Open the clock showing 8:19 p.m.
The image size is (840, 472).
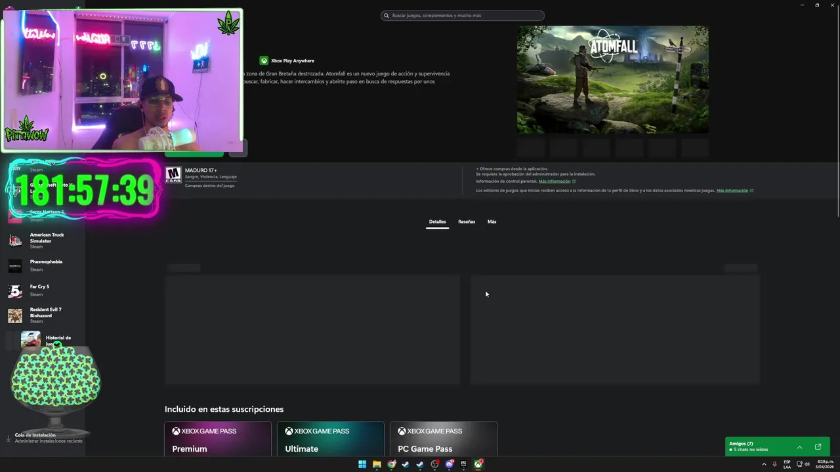[825, 464]
